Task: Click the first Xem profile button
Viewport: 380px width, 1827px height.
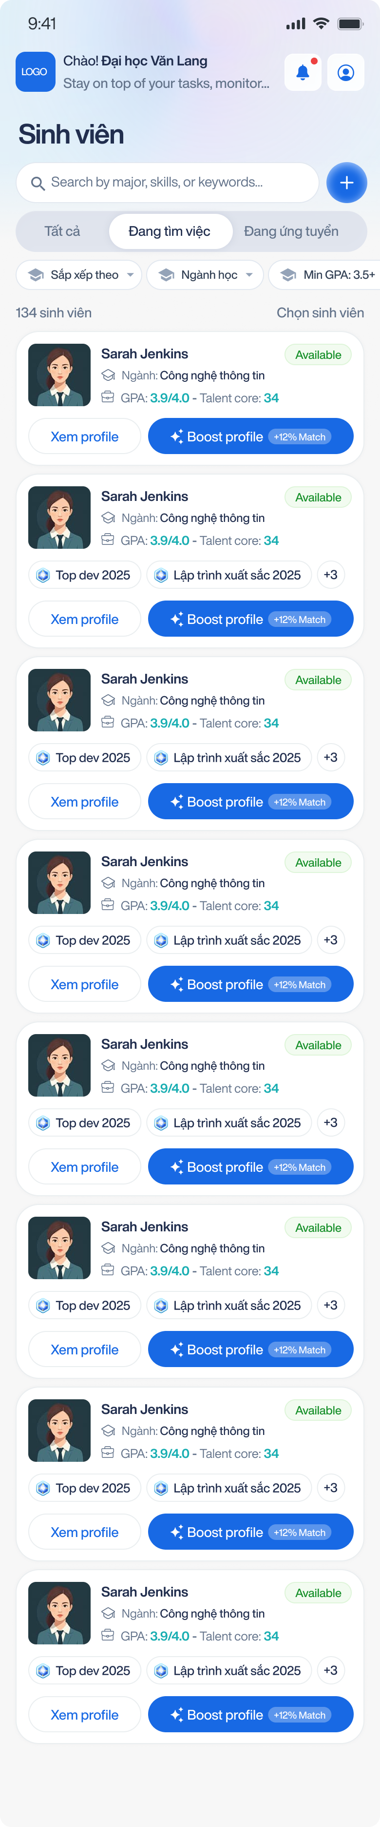Action: point(85,437)
